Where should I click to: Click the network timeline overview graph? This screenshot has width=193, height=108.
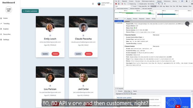pyautogui.click(x=153, y=14)
